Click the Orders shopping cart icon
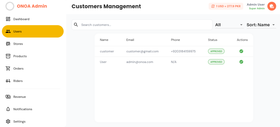This screenshot has width=280, height=127. coord(8,68)
